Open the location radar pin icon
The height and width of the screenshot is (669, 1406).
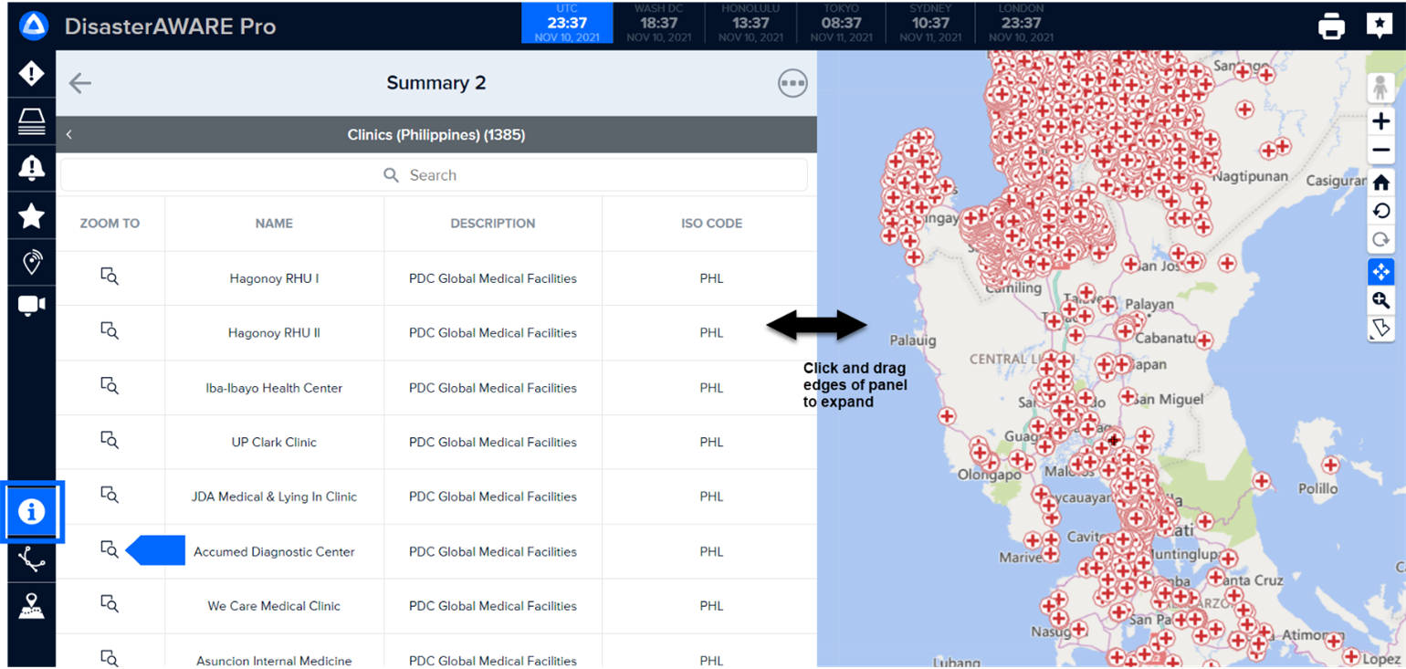32,262
